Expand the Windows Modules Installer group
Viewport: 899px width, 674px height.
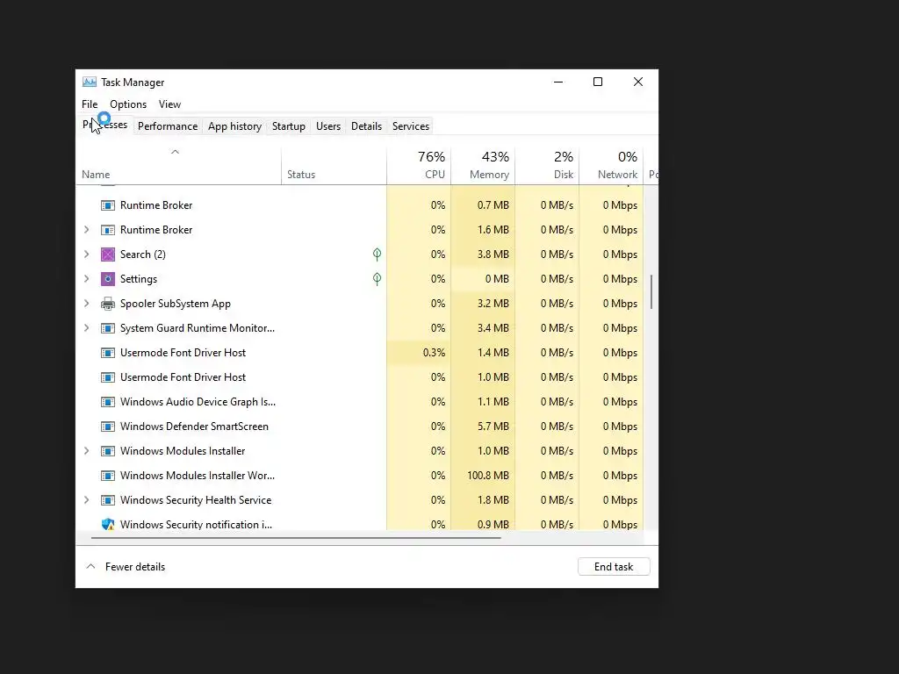coord(87,451)
